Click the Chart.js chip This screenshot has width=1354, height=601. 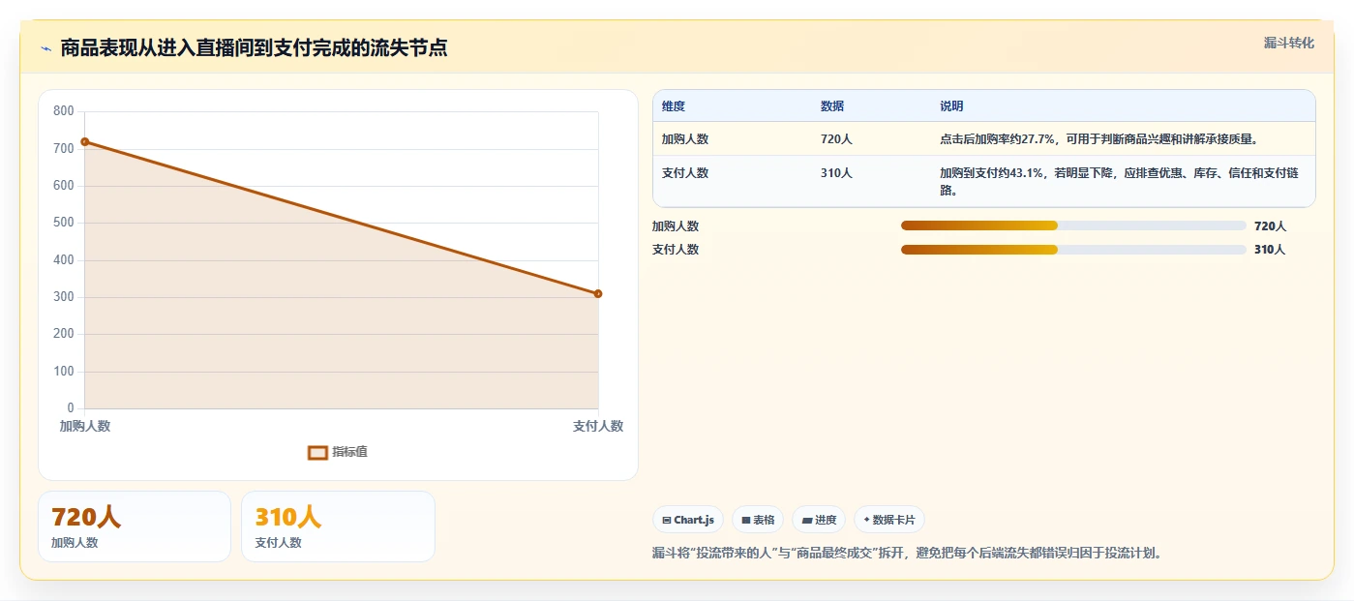tap(688, 520)
